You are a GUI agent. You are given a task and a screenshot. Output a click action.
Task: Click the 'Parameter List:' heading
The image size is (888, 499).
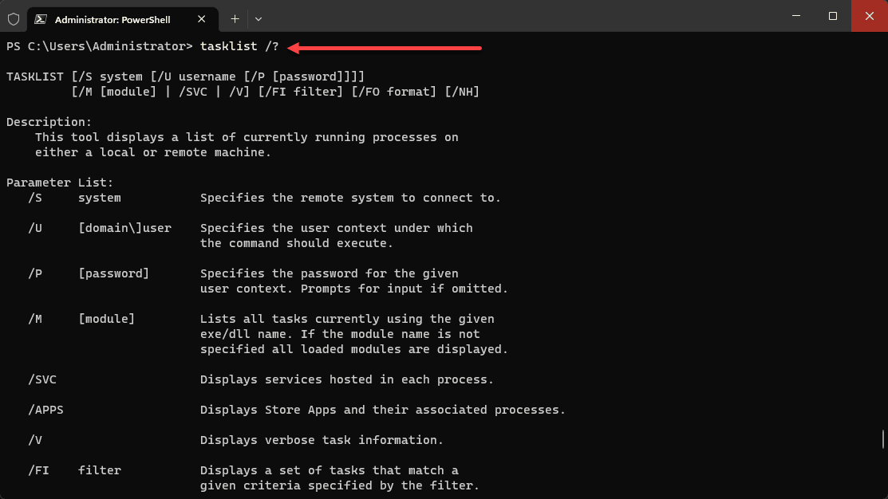[x=60, y=183]
